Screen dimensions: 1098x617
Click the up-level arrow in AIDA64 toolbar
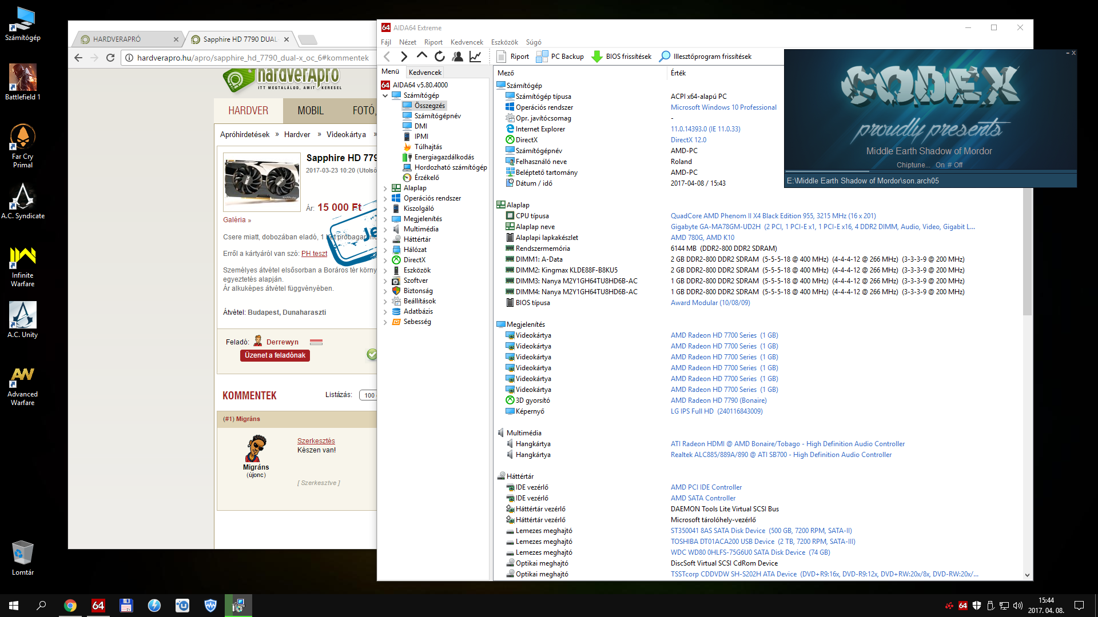point(422,56)
